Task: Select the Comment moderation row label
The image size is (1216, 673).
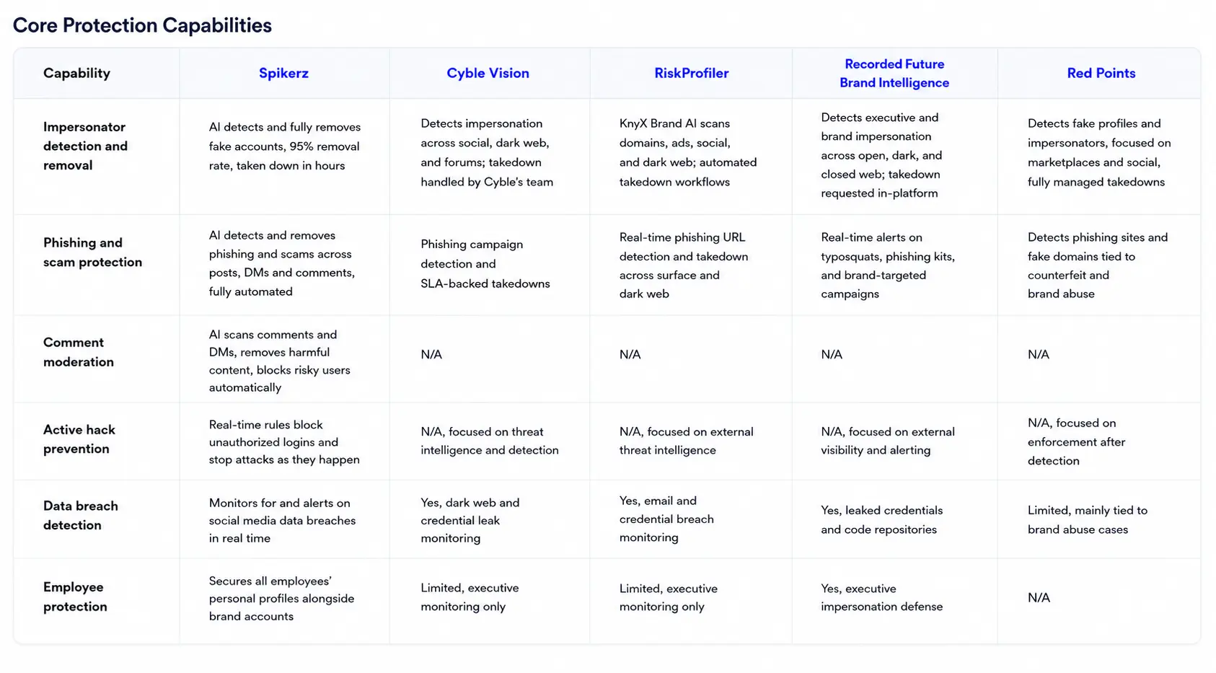Action: point(78,352)
